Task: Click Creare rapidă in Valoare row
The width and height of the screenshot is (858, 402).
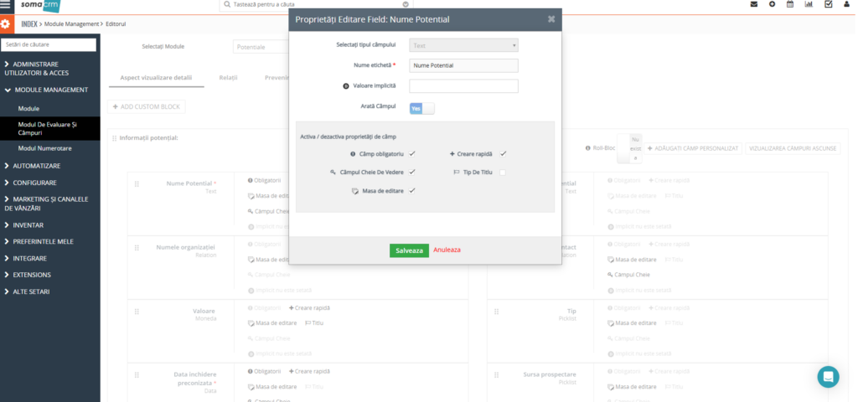Action: click(310, 308)
